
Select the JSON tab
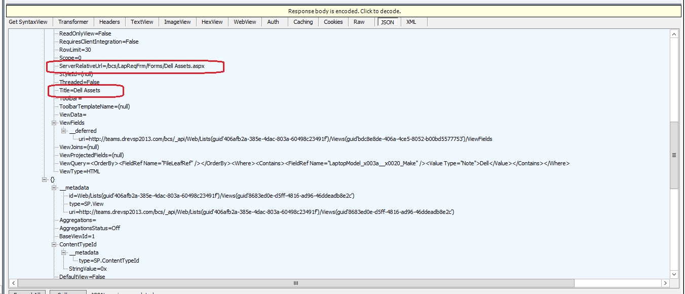[x=388, y=22]
